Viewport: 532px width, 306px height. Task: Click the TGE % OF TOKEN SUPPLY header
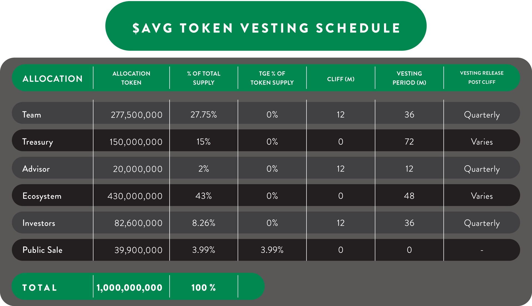(x=272, y=78)
